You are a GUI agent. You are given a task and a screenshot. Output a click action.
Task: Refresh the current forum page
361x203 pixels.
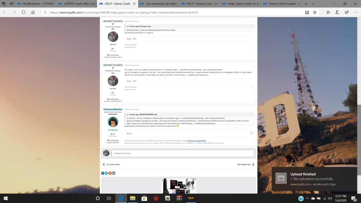click(23, 12)
